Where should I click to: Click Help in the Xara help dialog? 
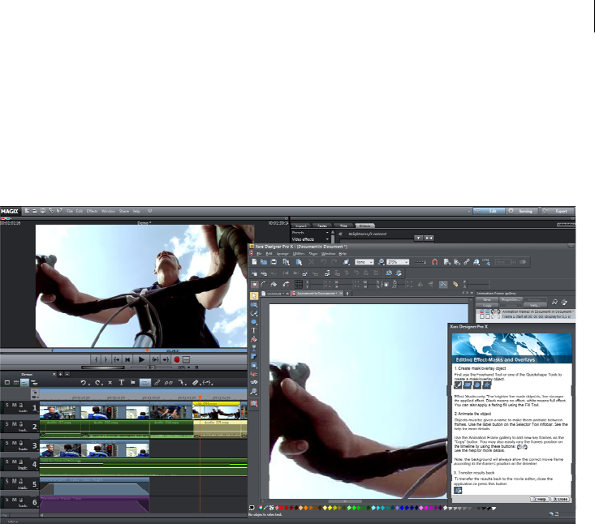coord(539,499)
